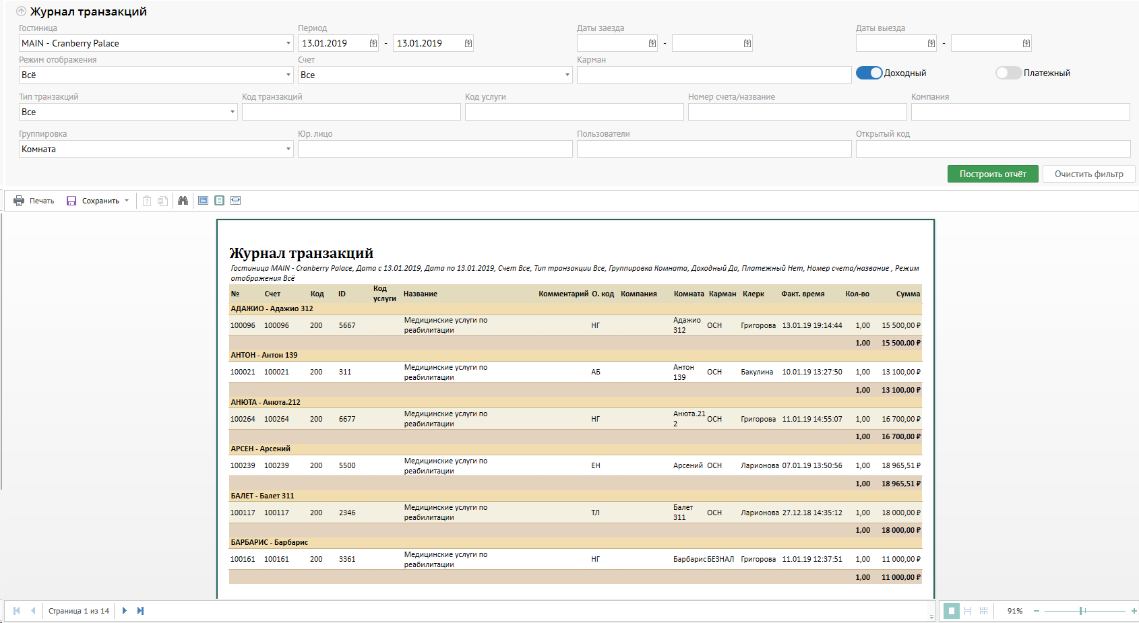The width and height of the screenshot is (1139, 623).
Task: Expand the Группировка dropdown
Action: pyautogui.click(x=288, y=149)
